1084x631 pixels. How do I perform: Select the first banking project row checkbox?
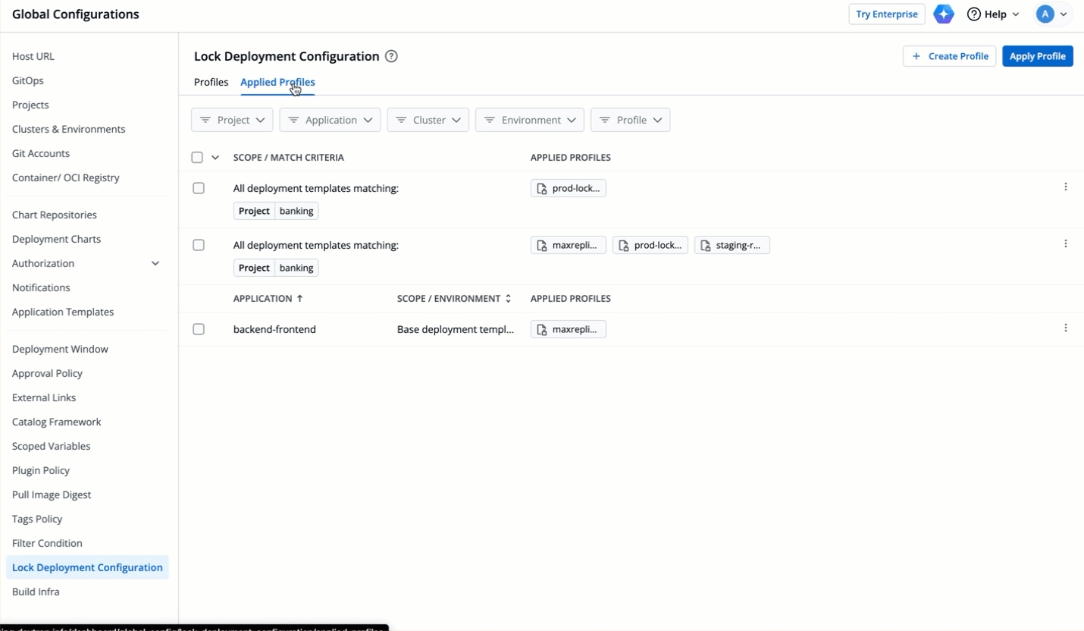click(x=199, y=188)
